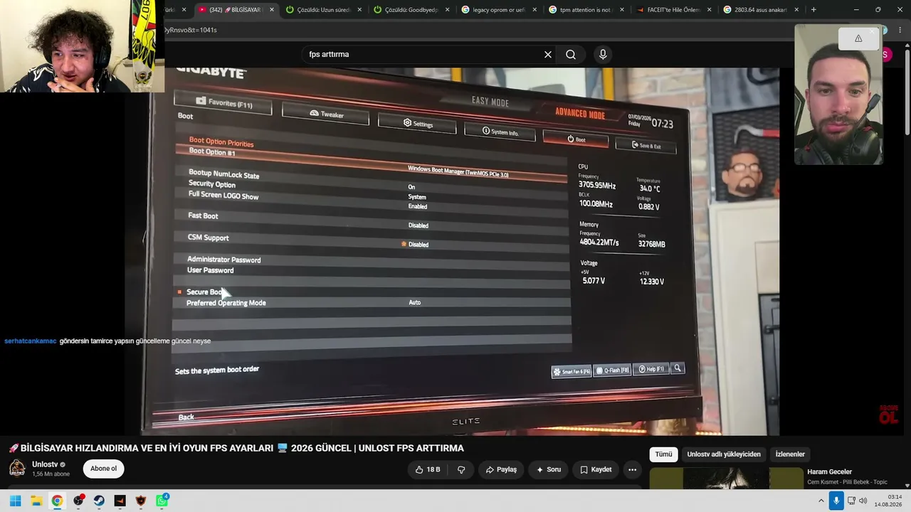
Task: Switch to the 'tpm attention is not' tab
Action: click(x=586, y=10)
